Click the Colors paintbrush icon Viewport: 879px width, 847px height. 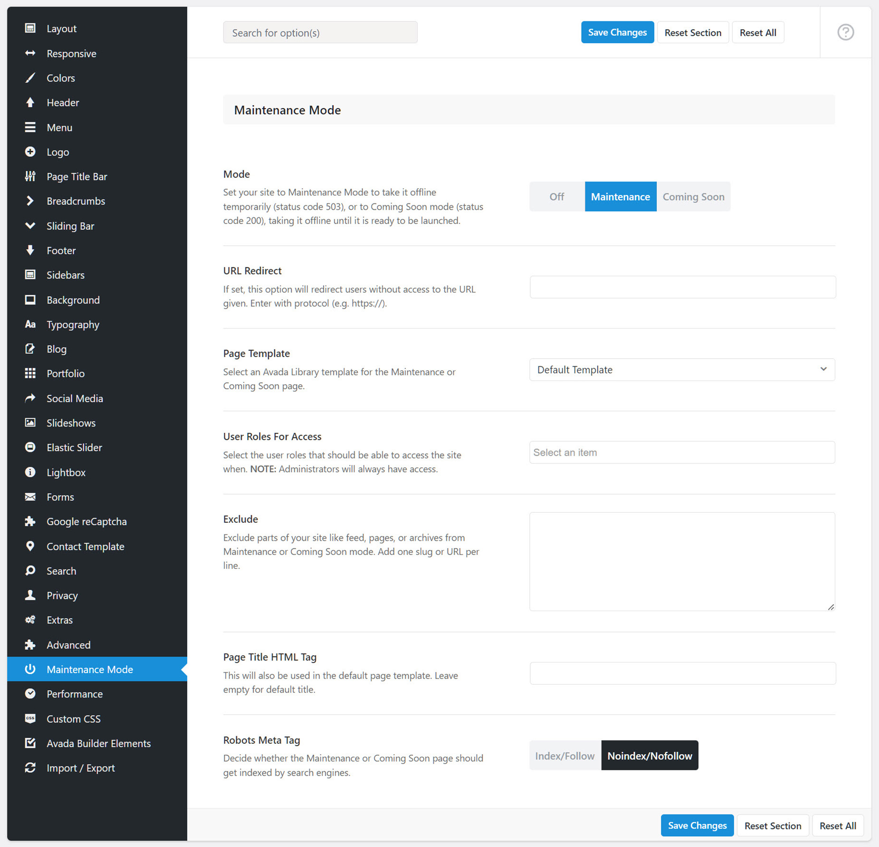pos(30,78)
